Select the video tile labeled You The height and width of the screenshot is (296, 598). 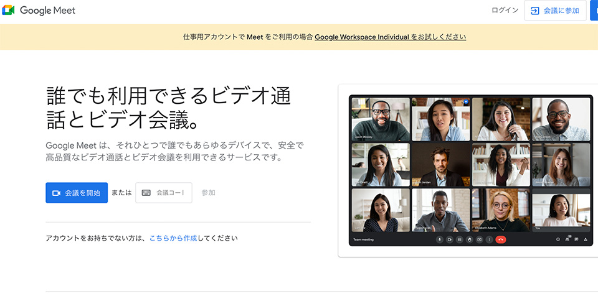pyautogui.click(x=561, y=210)
